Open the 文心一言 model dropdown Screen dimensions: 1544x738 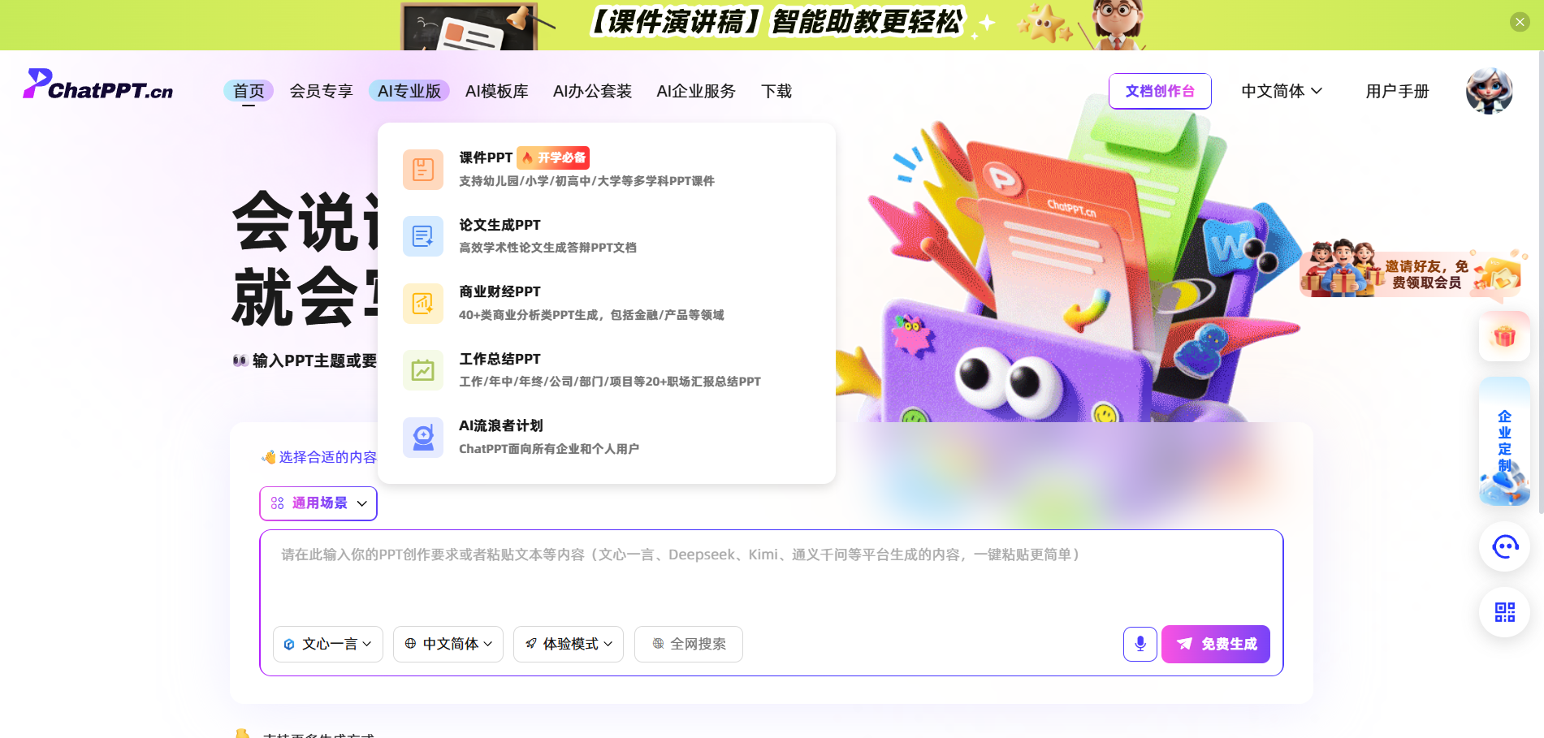pyautogui.click(x=328, y=644)
